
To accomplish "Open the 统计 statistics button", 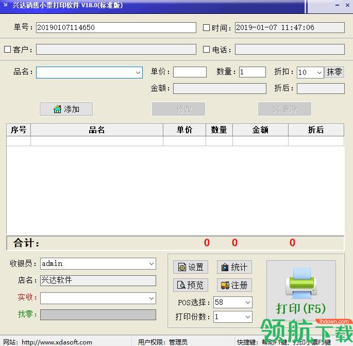I will tap(234, 267).
